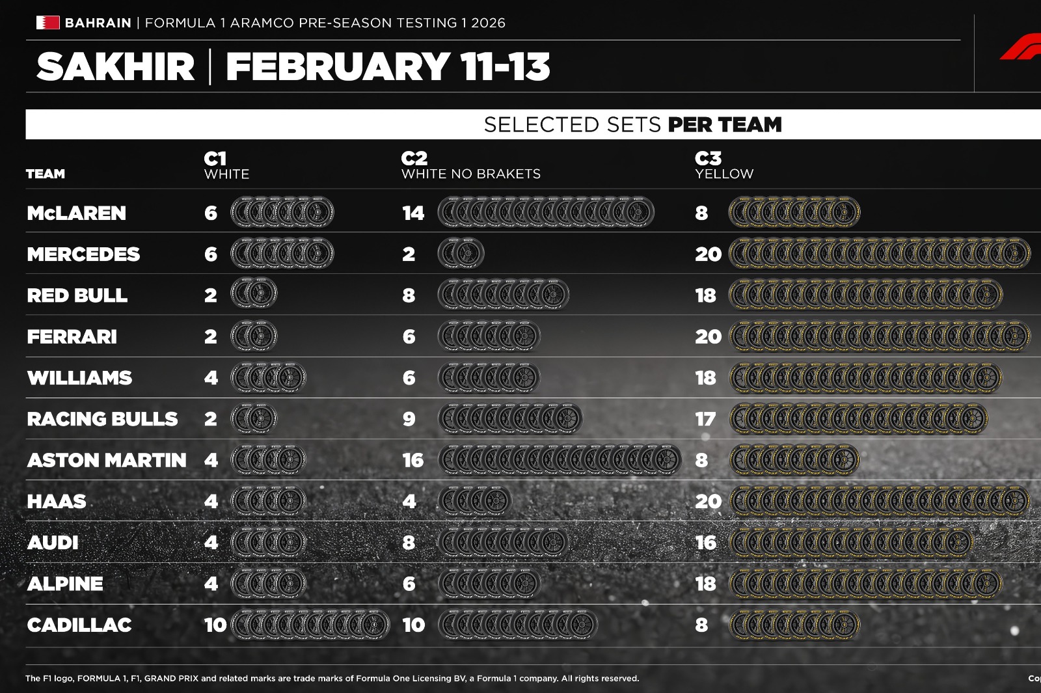Image resolution: width=1041 pixels, height=693 pixels.
Task: Click the McLAREN team name
Action: click(76, 213)
